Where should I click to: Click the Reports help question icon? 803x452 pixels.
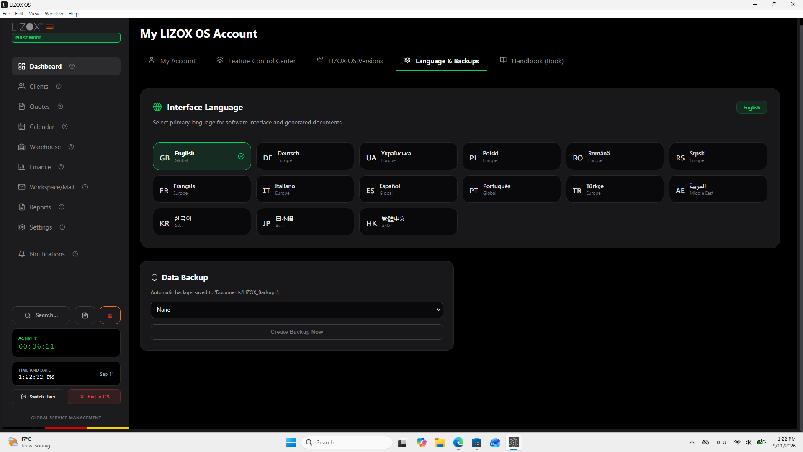[x=62, y=207]
